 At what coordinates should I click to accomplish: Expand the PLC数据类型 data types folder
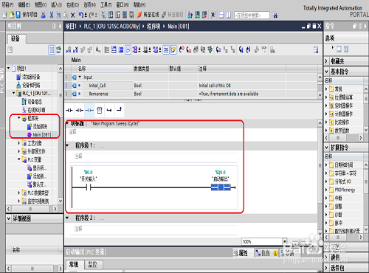[19, 193]
